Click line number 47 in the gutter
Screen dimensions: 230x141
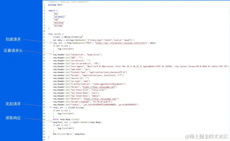coord(44,140)
